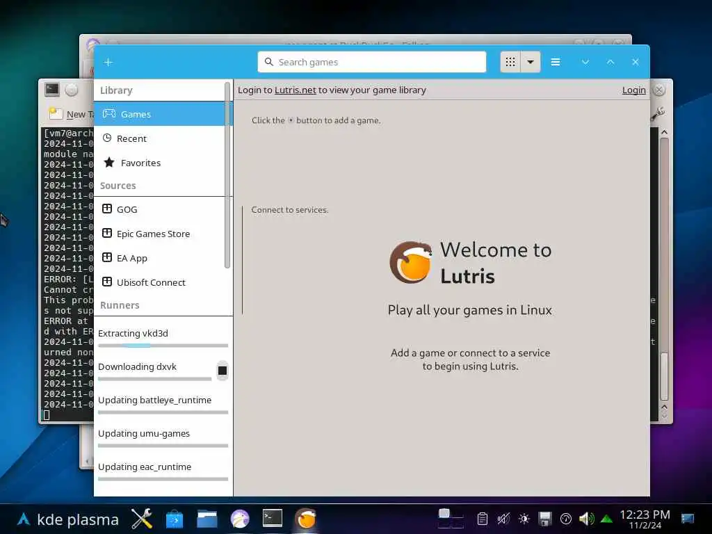Open the clock showing 12:23 PM
The height and width of the screenshot is (534, 712).
[x=645, y=519]
